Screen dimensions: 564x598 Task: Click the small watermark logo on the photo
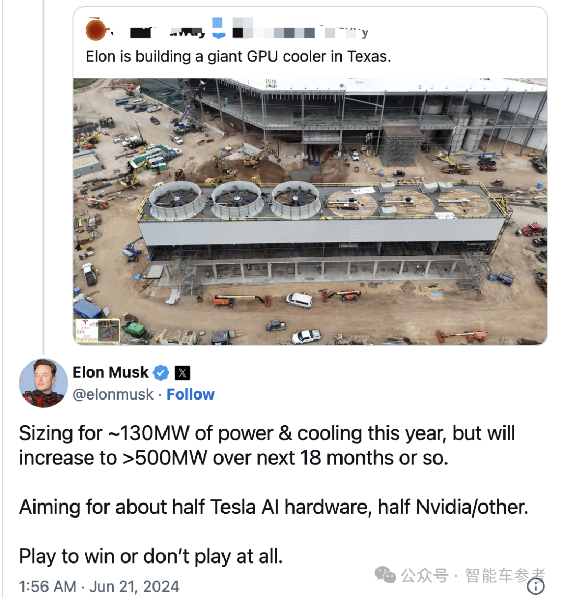[97, 331]
